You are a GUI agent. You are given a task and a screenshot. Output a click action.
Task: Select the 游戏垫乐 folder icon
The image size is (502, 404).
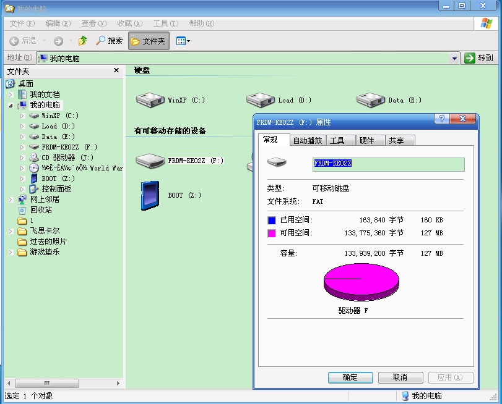click(22, 252)
